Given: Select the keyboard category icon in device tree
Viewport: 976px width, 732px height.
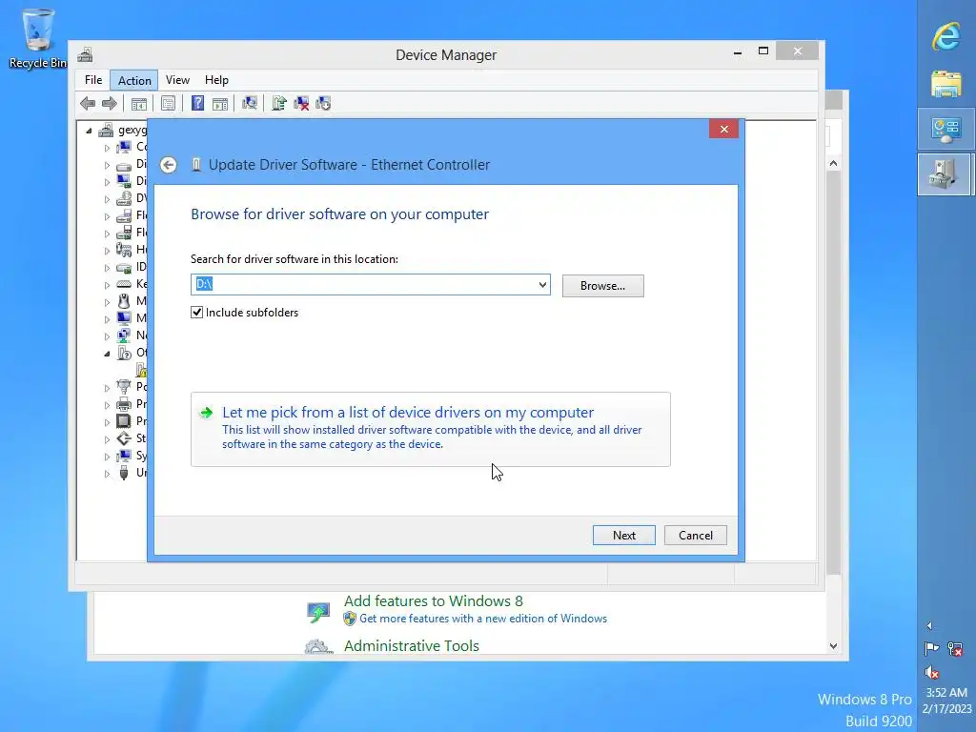Looking at the screenshot, I should (124, 284).
